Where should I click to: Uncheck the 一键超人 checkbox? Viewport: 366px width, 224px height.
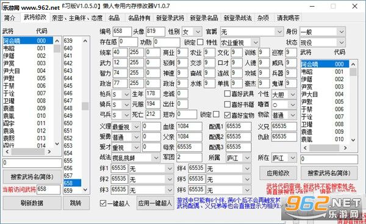(x=102, y=203)
